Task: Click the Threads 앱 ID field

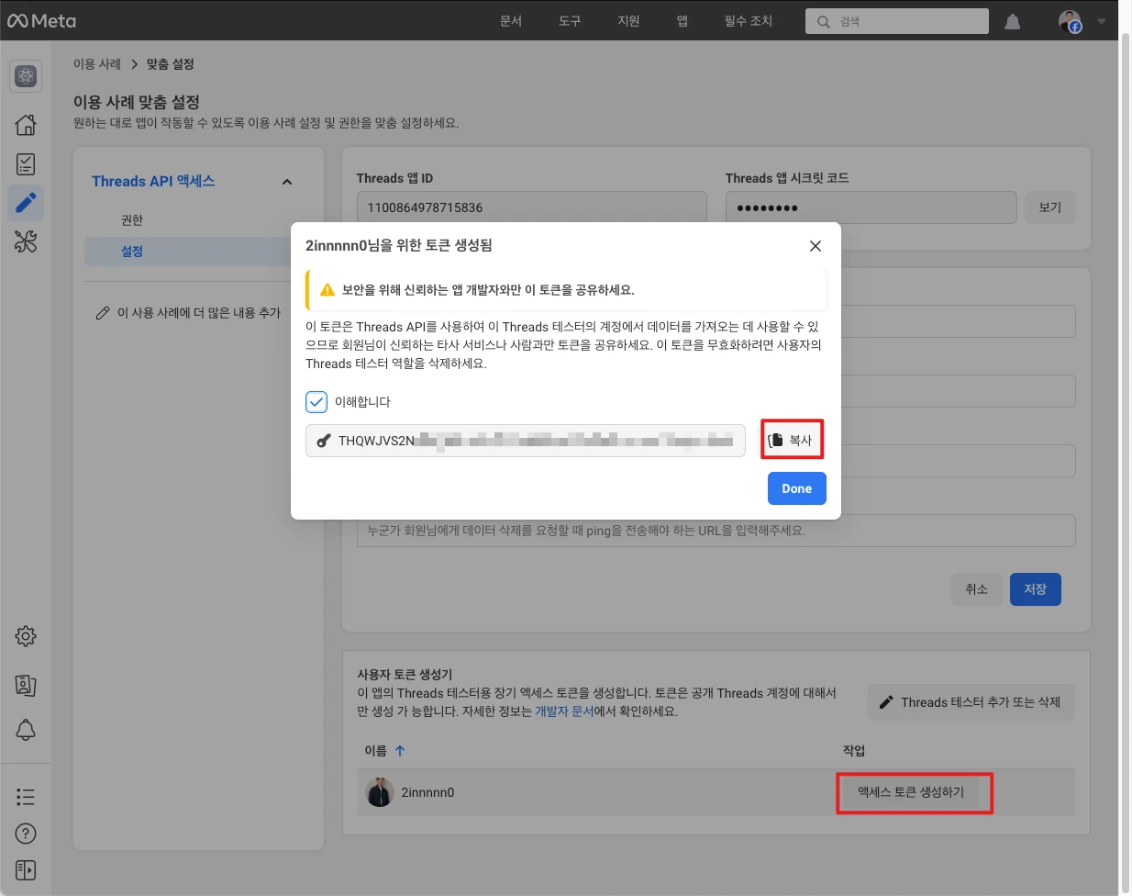Action: (532, 207)
